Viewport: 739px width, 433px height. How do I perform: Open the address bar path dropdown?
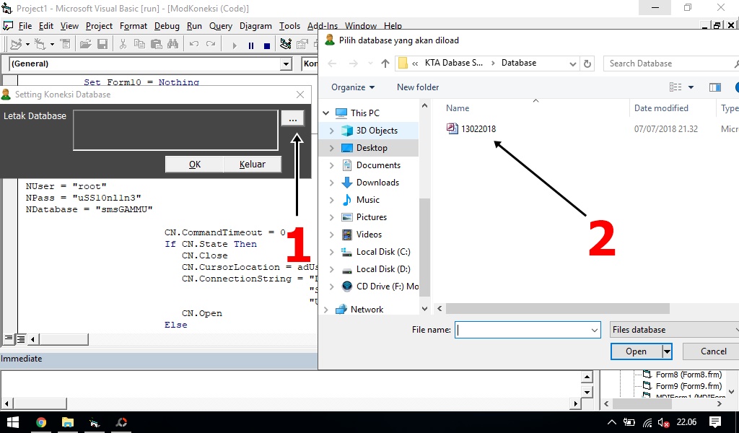572,64
